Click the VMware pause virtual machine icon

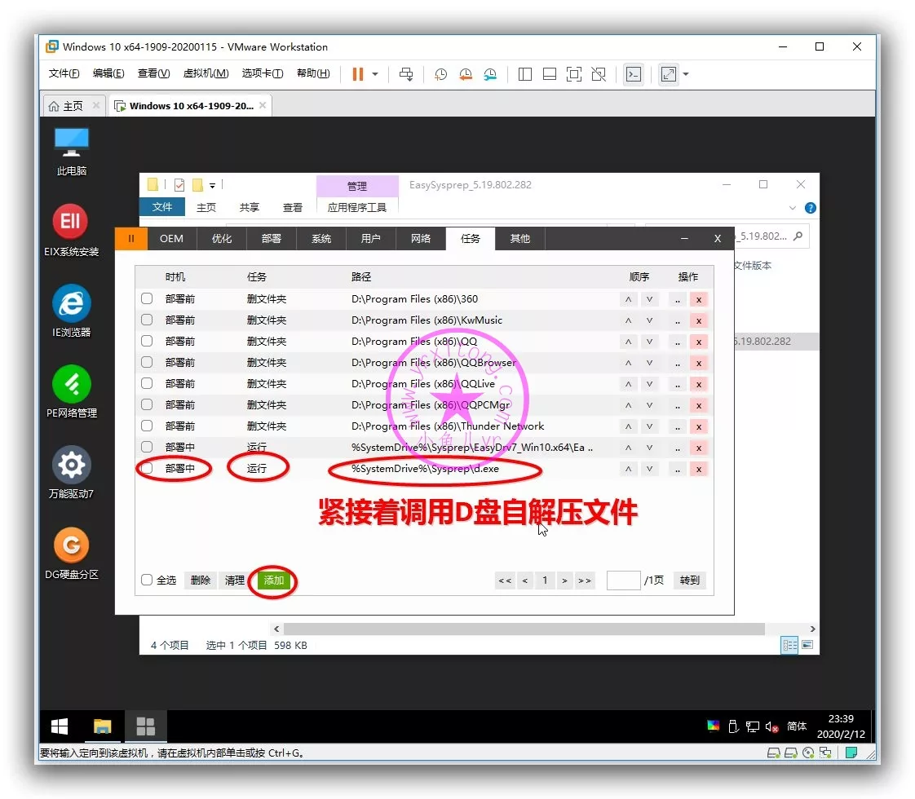pyautogui.click(x=357, y=74)
